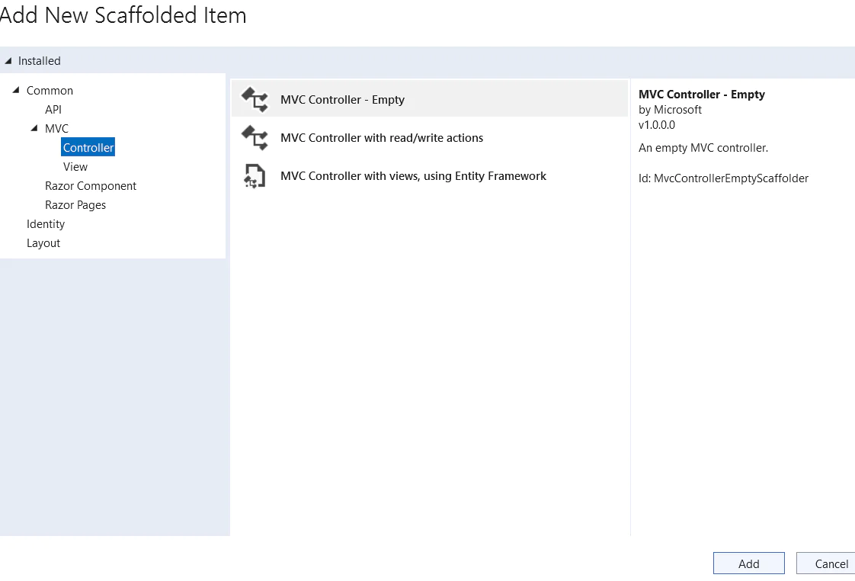Select the API category
The height and width of the screenshot is (581, 855).
[x=53, y=110]
